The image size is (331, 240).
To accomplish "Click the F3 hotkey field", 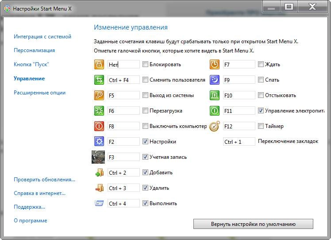I will point(123,157).
